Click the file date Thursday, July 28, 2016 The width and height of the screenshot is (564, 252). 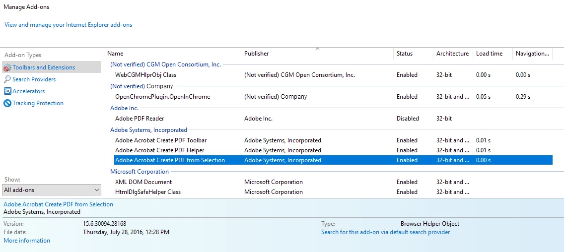tap(126, 232)
